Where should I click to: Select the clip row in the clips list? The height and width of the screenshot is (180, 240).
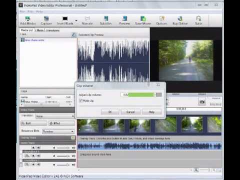point(47,101)
